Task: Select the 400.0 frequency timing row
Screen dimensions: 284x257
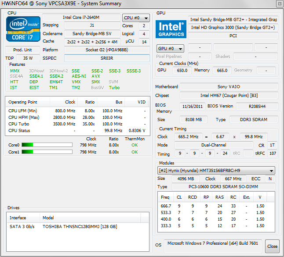Action: 216,219
